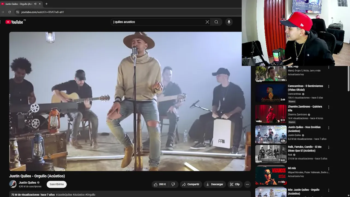Create a clip with the Clip button
This screenshot has height=197, width=350.
click(235, 184)
